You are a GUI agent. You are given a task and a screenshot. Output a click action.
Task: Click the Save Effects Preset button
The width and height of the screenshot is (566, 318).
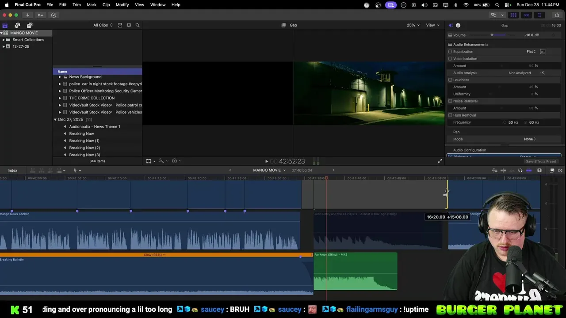(541, 161)
